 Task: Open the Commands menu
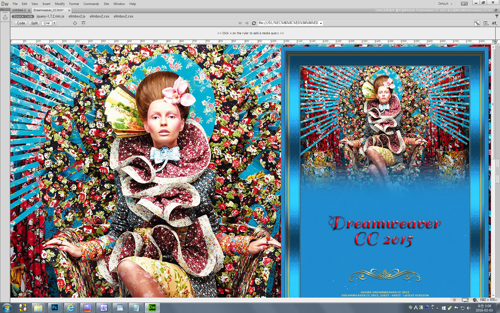(x=91, y=4)
